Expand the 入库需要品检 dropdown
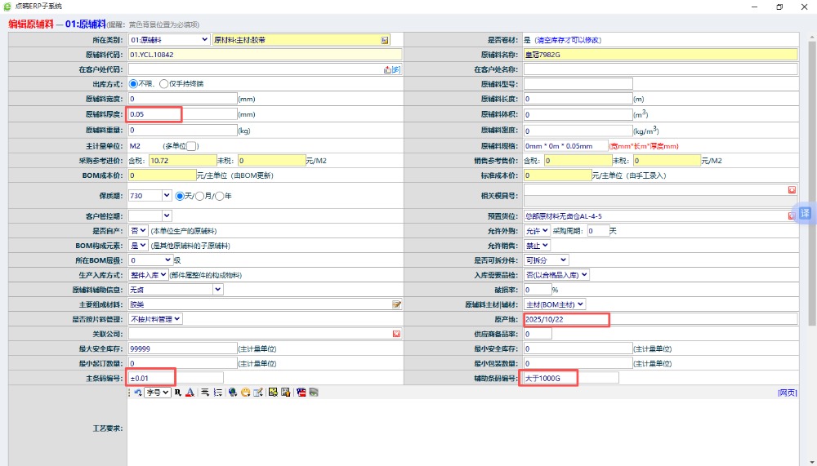This screenshot has width=817, height=466. pyautogui.click(x=556, y=275)
